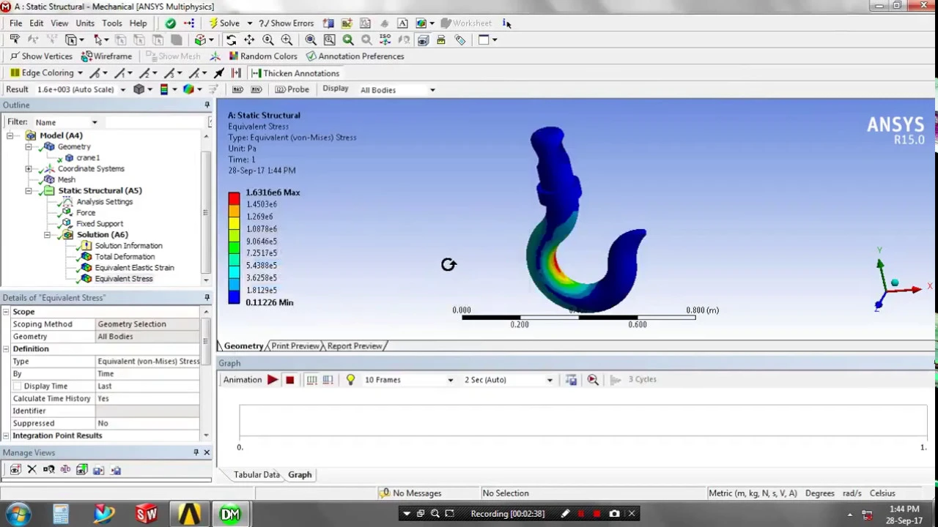Click the green checkmark update icon

tap(170, 23)
